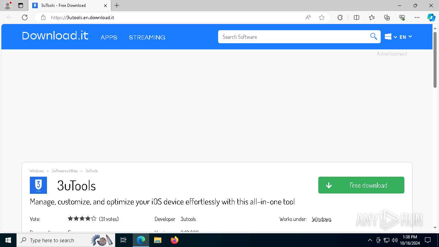Refresh the page
Image resolution: width=439 pixels, height=247 pixels.
coord(25,17)
